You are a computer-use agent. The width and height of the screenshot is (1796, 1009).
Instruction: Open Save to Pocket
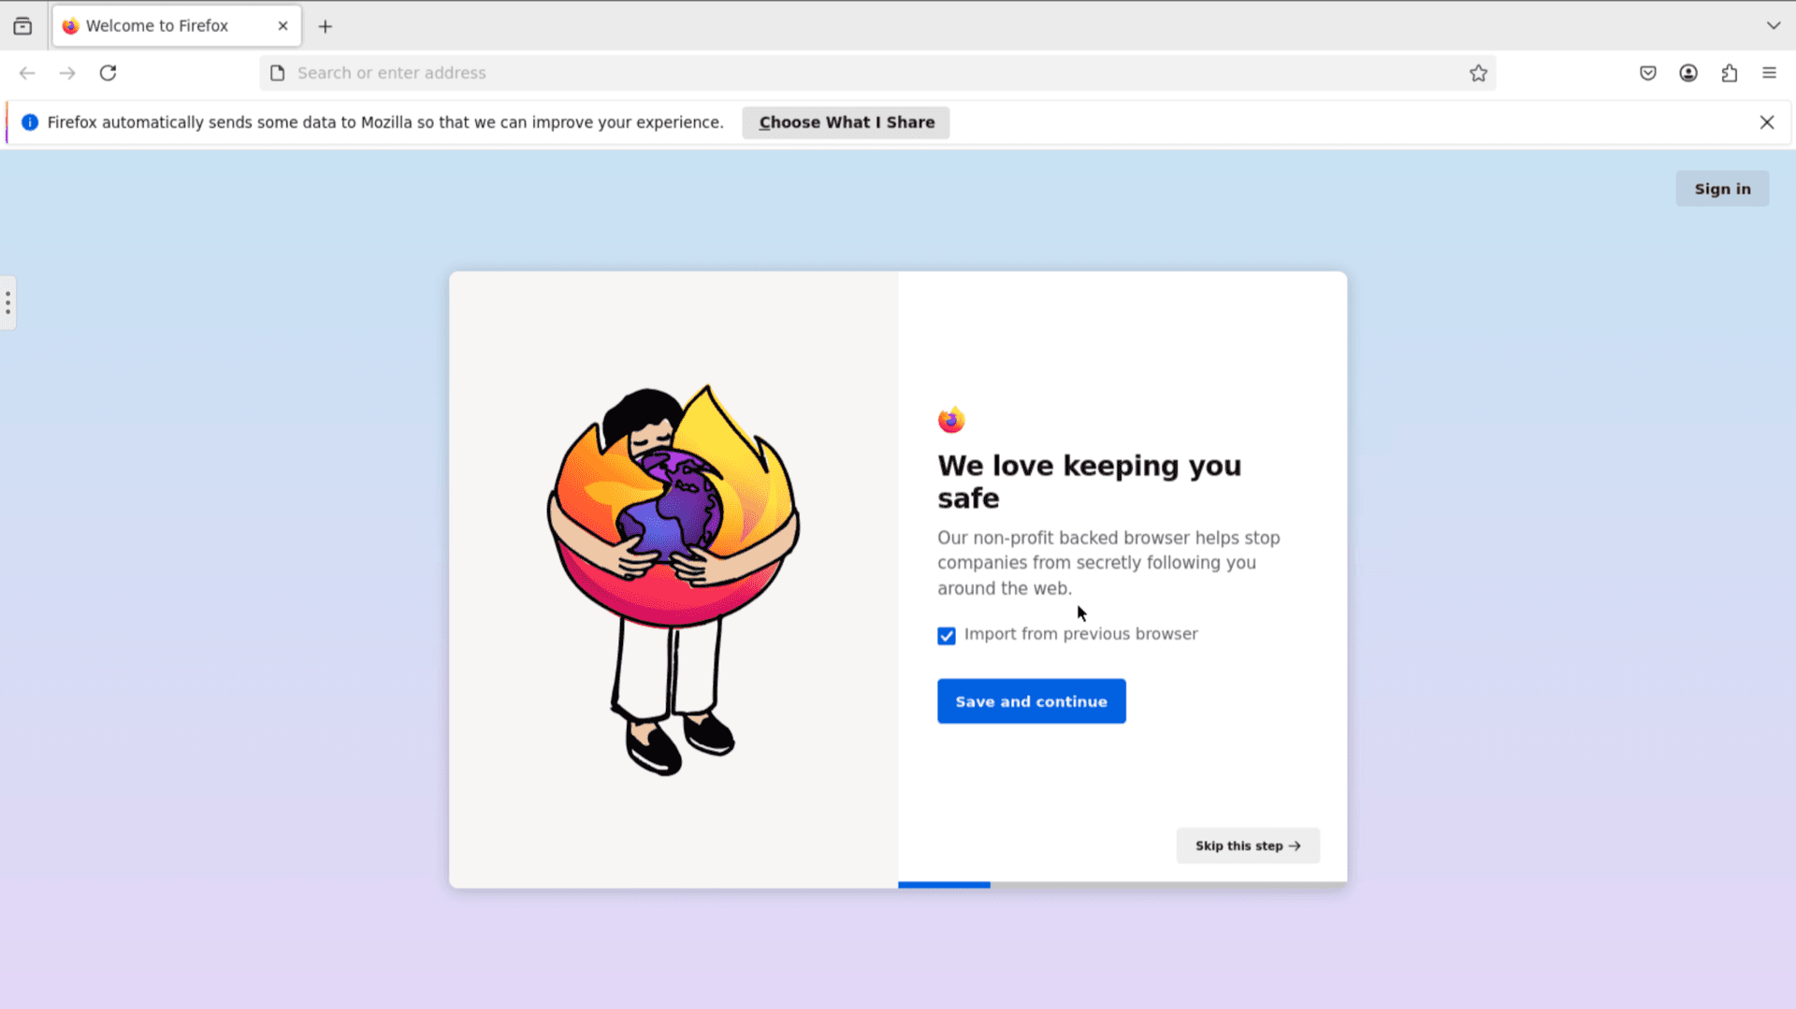1648,73
